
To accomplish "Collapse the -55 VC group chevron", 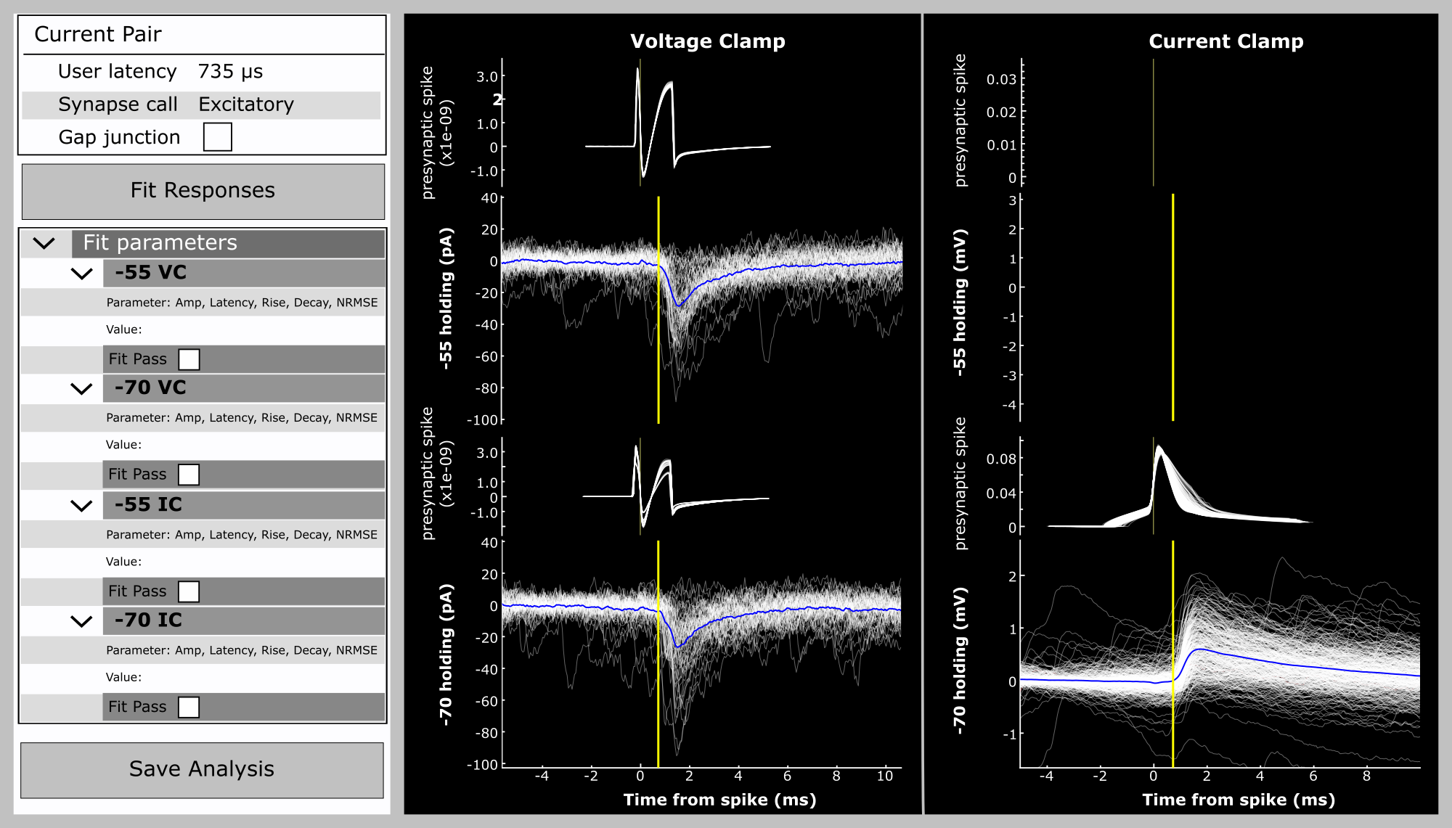I will [x=82, y=274].
